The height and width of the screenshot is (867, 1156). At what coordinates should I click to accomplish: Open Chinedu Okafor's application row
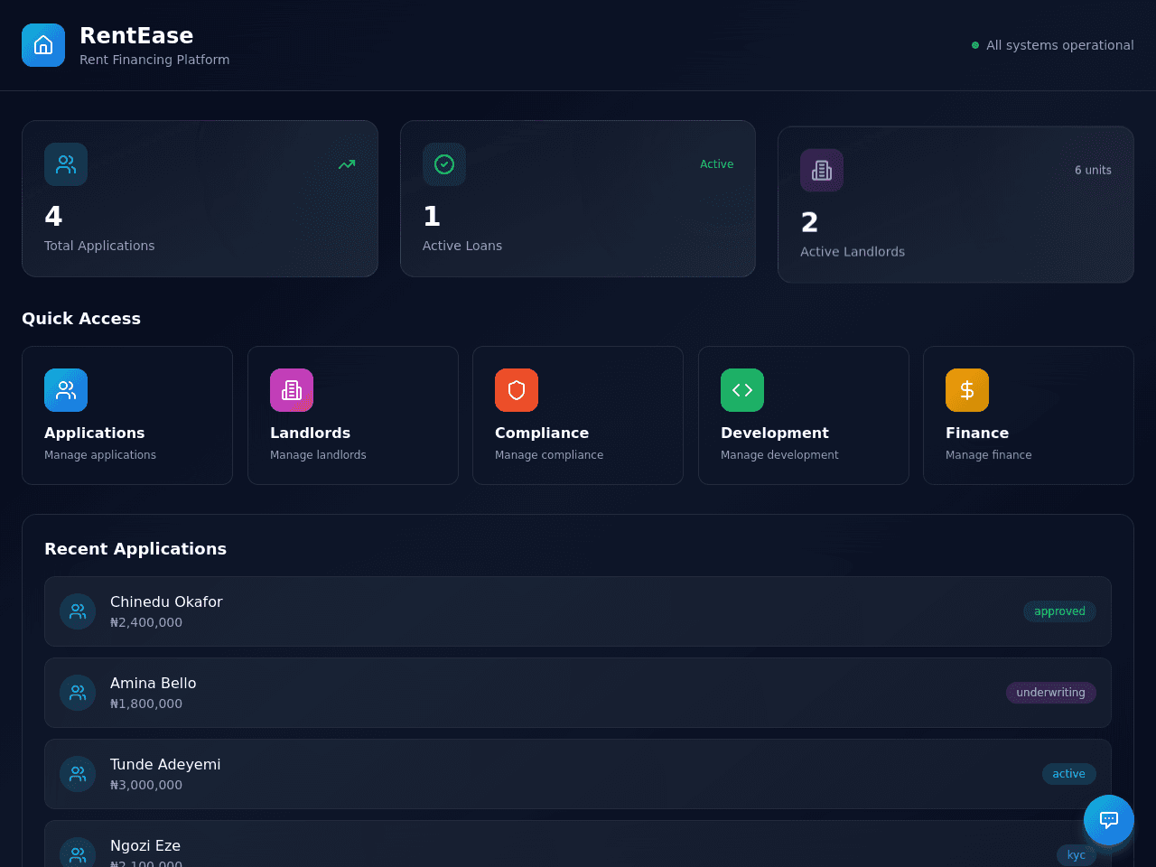(x=578, y=611)
